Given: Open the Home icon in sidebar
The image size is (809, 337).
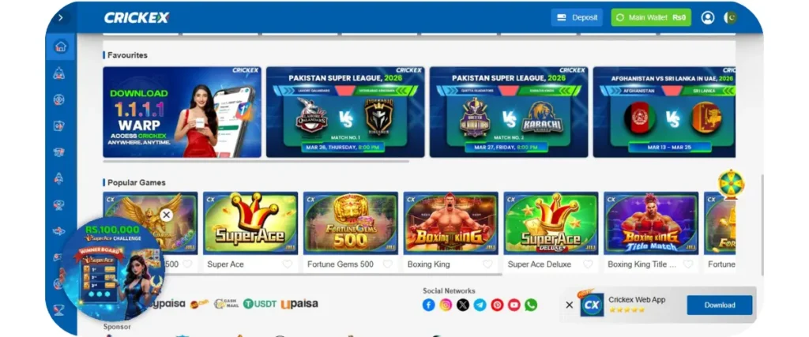Looking at the screenshot, I should click(60, 47).
